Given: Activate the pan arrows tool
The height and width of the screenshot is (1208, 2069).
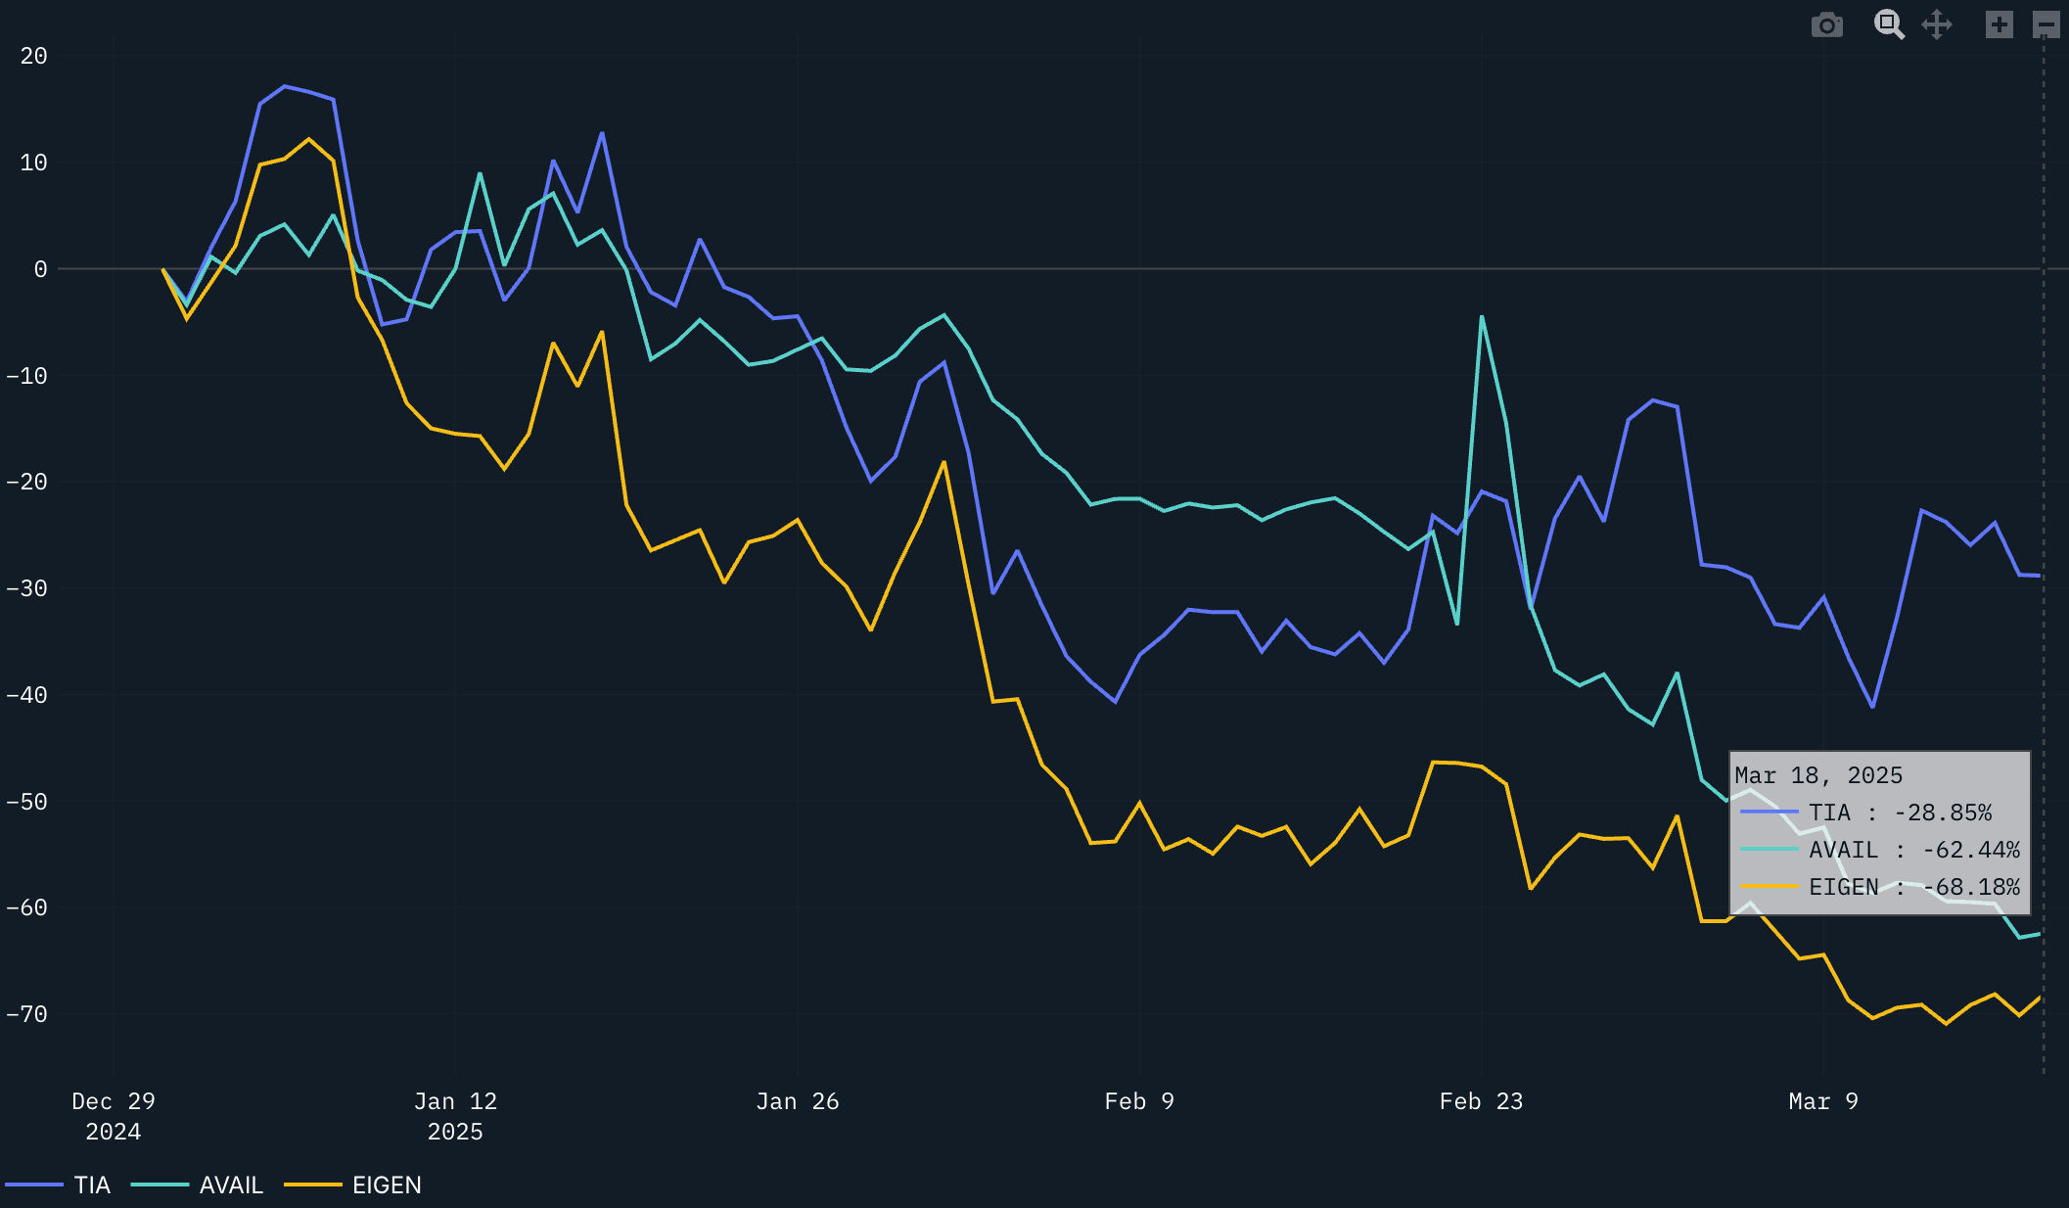Looking at the screenshot, I should click(1937, 24).
